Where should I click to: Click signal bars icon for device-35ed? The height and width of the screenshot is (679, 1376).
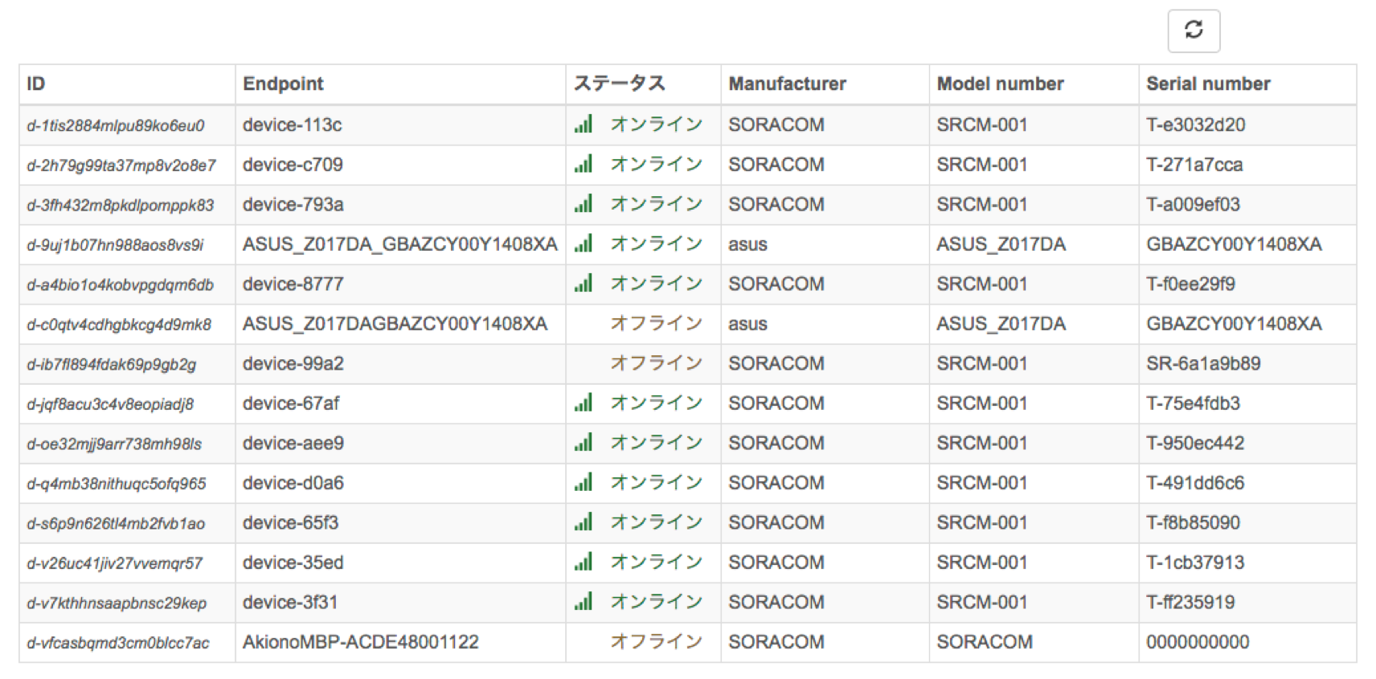pos(584,562)
